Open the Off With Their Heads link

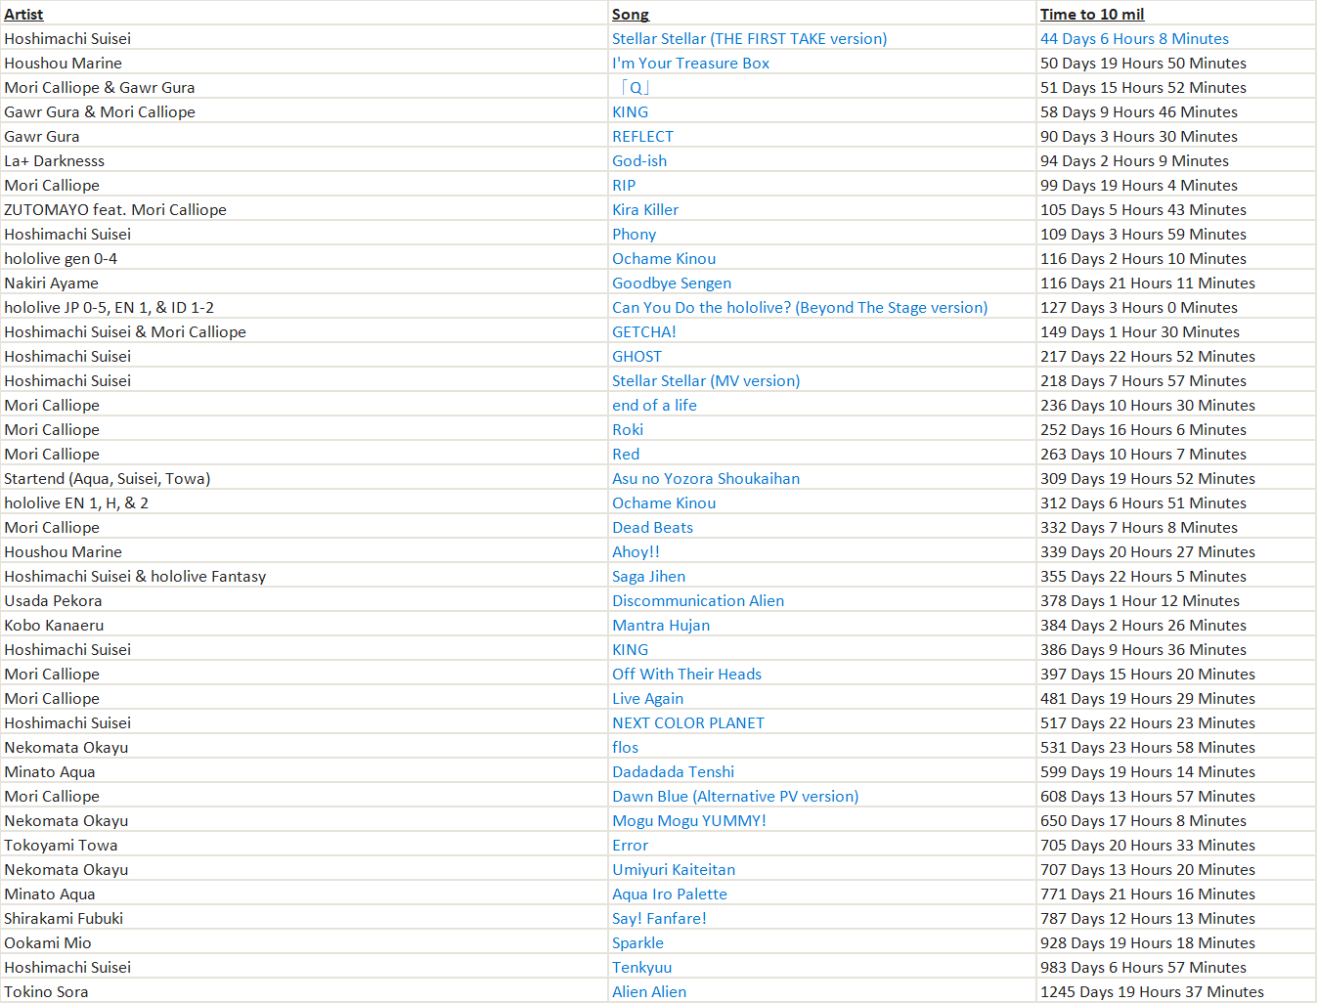pos(686,675)
